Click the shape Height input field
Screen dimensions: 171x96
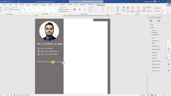pyautogui.click(x=163, y=8)
